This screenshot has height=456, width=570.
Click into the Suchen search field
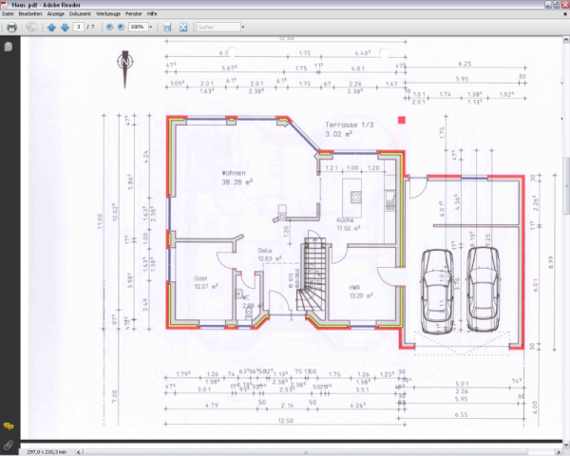click(x=215, y=28)
